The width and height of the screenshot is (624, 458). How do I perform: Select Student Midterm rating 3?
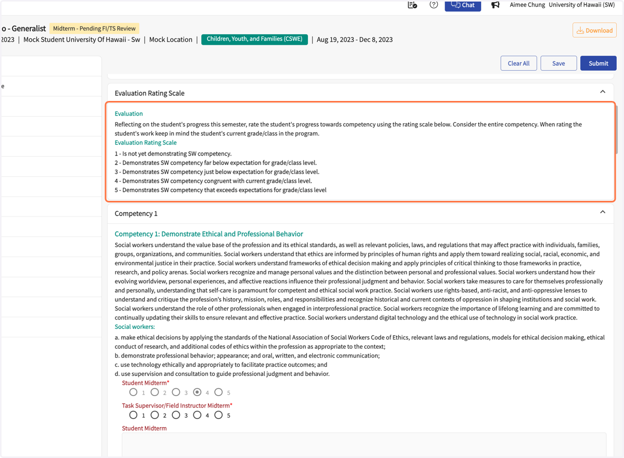click(x=176, y=392)
